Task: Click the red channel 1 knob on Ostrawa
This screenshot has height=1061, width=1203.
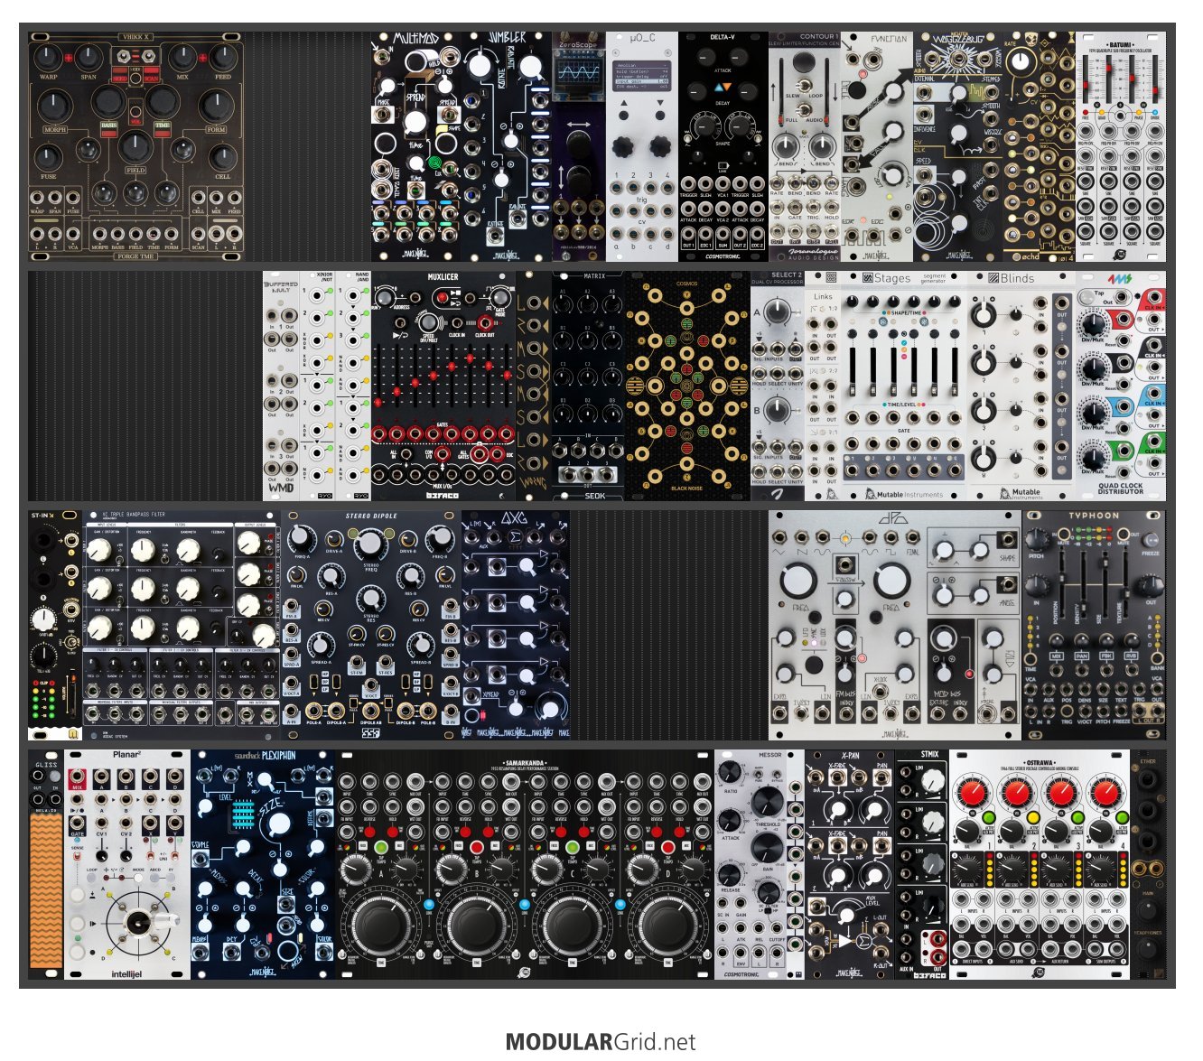Action: (973, 794)
